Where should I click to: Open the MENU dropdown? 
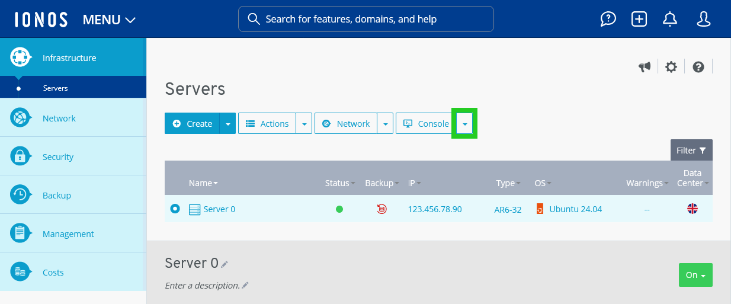109,20
